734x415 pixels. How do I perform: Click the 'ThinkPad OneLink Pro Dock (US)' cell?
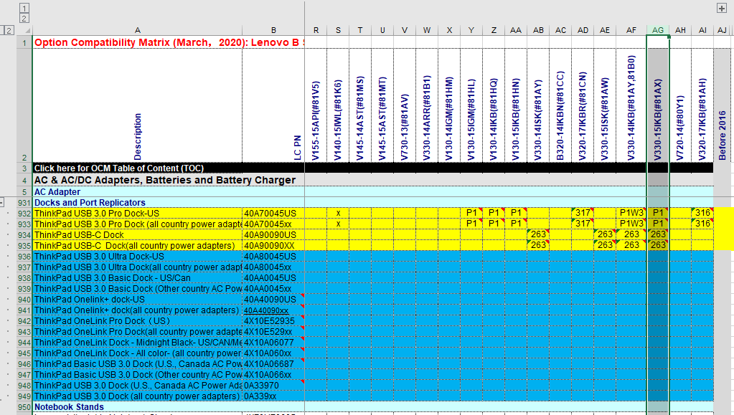[137, 321]
